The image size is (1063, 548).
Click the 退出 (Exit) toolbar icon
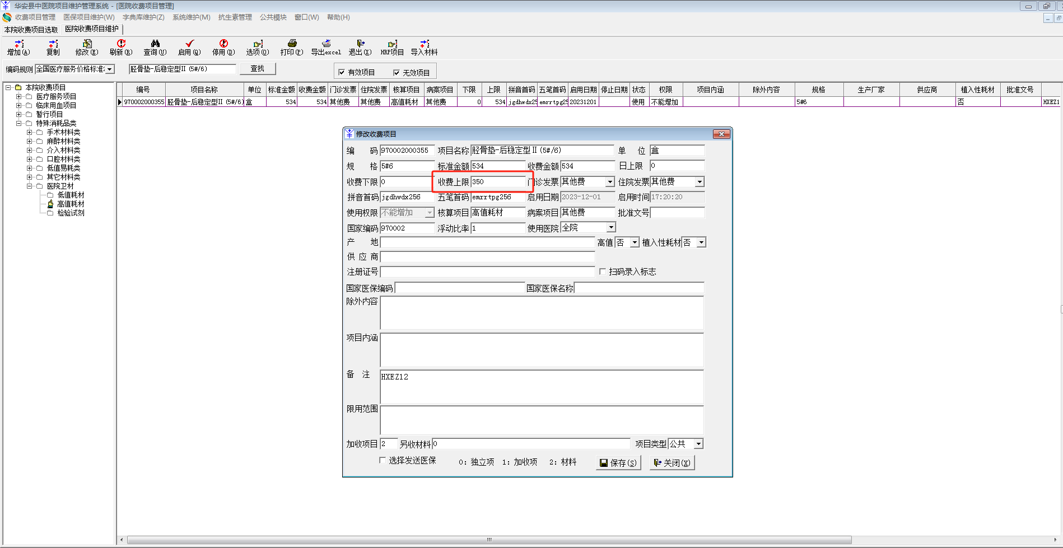(360, 44)
